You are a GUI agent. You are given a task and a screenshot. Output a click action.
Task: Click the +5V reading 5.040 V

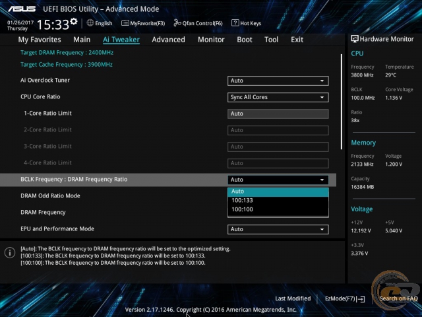(394, 230)
